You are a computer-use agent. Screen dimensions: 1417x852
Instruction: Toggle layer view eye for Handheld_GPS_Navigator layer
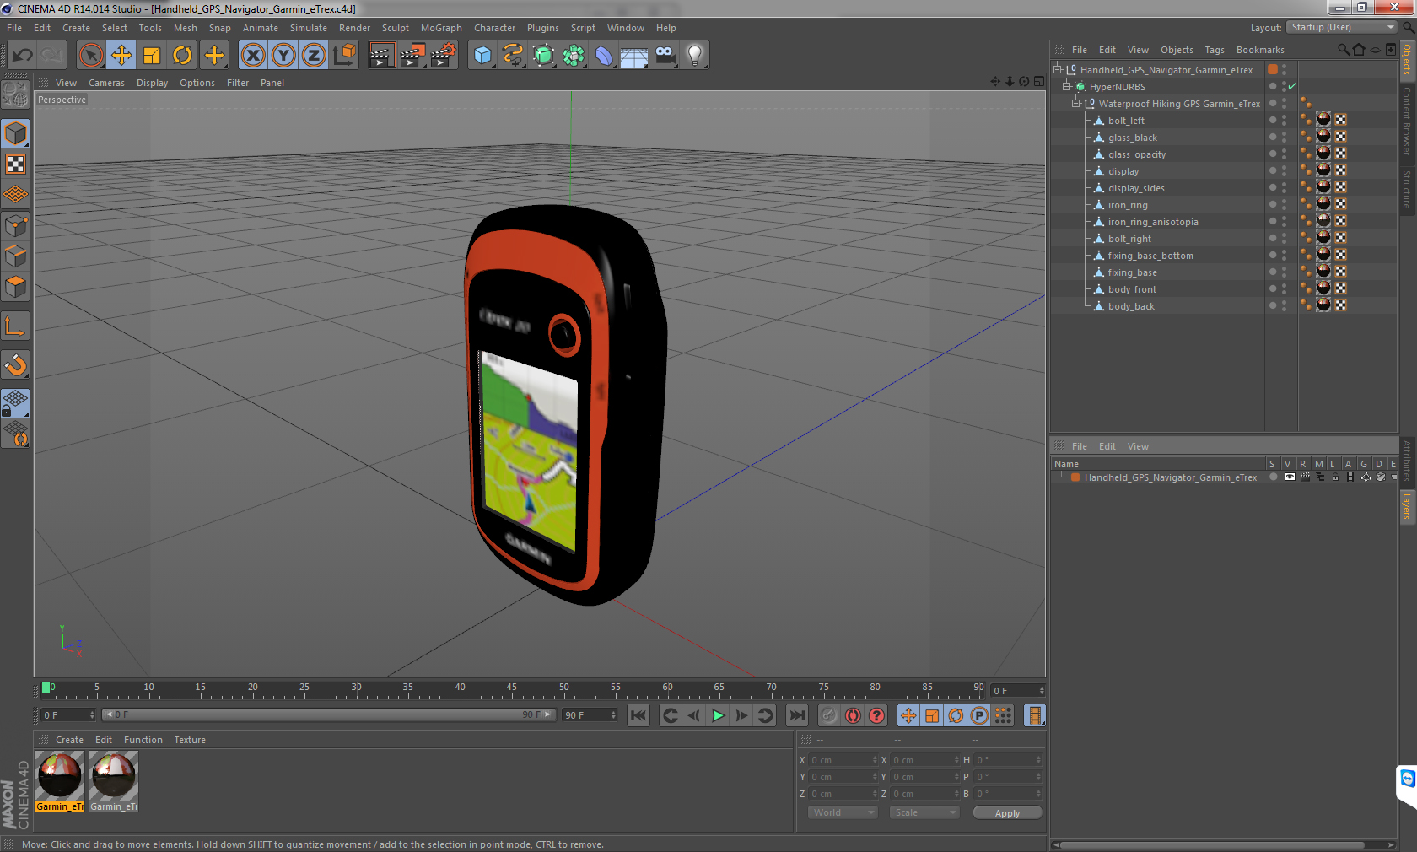click(x=1290, y=477)
